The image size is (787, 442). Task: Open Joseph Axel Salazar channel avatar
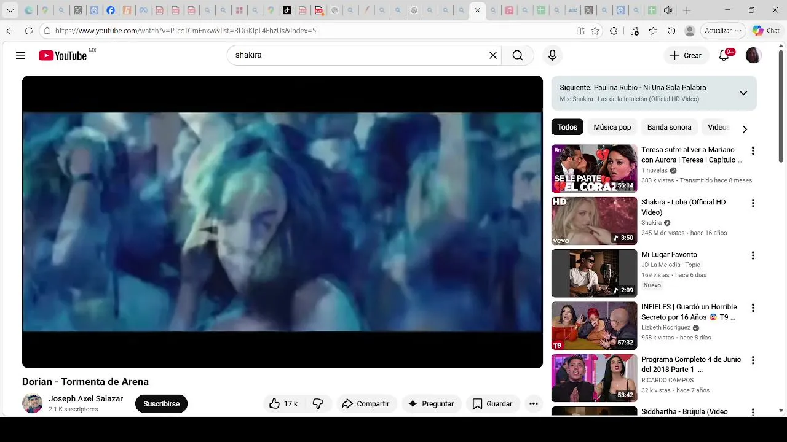(x=33, y=403)
